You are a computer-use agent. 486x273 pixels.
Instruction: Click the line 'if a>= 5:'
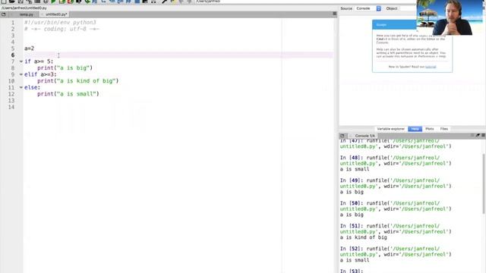pyautogui.click(x=39, y=61)
